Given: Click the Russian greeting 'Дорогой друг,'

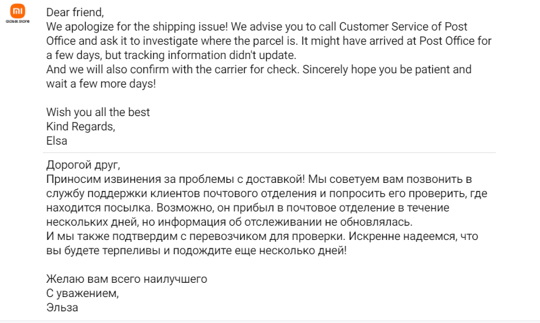Looking at the screenshot, I should click(83, 165).
